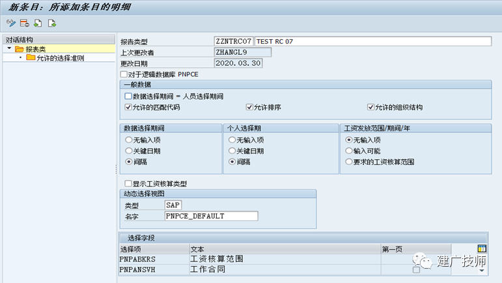This screenshot has height=283, width=502.
Task: Click the 工作合同 text cell
Action: point(285,269)
